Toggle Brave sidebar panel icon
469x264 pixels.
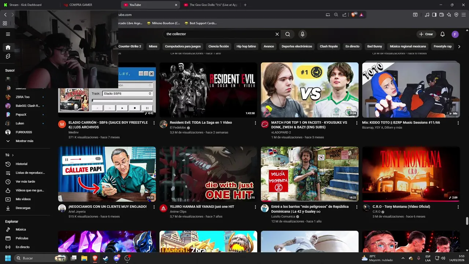tap(434, 15)
